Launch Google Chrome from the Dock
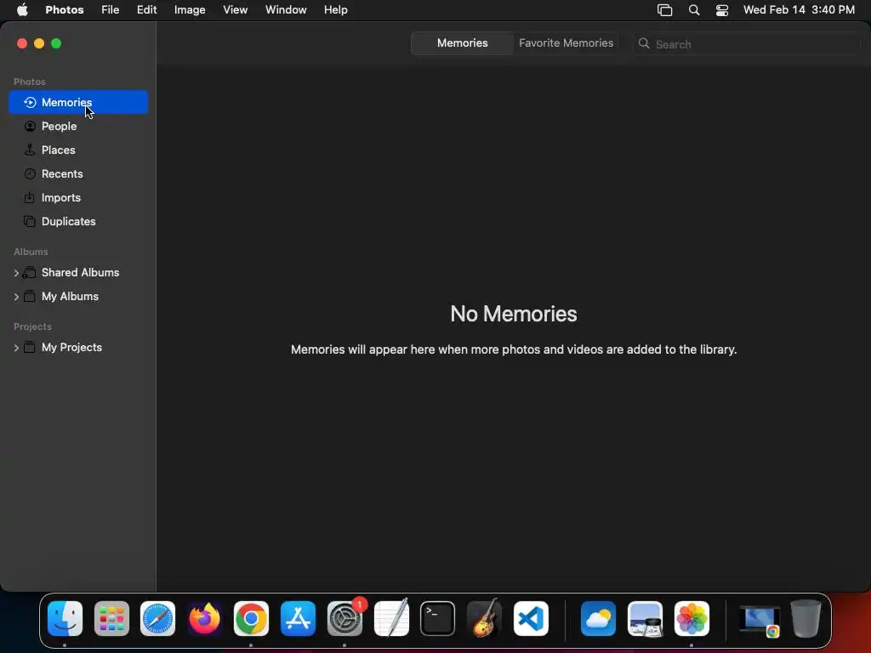Screen dimensions: 871x653 [x=251, y=619]
